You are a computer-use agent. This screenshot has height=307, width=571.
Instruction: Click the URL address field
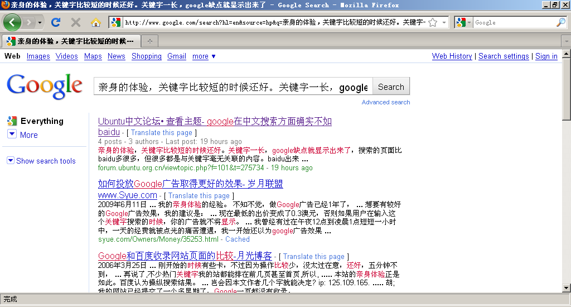pyautogui.click(x=275, y=22)
